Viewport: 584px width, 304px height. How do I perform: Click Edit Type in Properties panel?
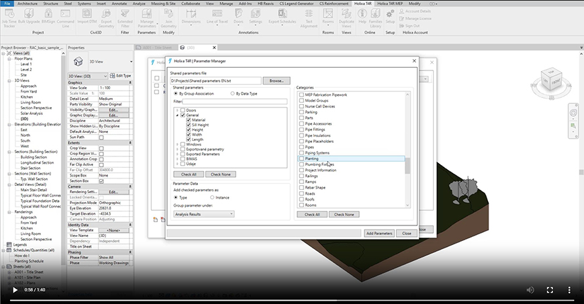tap(121, 76)
